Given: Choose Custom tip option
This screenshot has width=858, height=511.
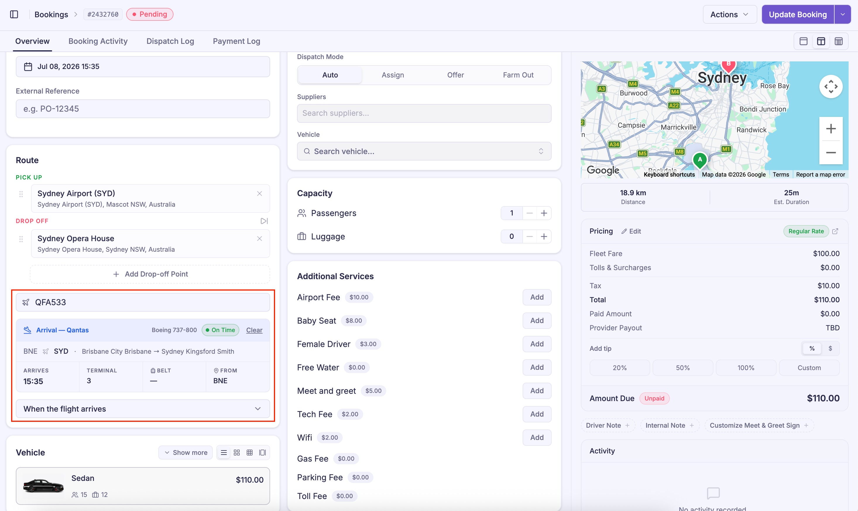Looking at the screenshot, I should pos(809,368).
